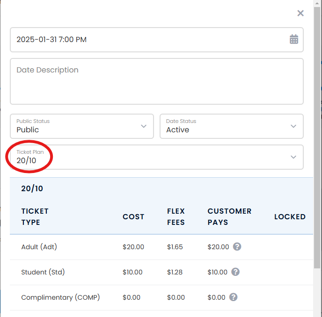Open the Public Status dropdown
This screenshot has height=317, width=322.
82,126
